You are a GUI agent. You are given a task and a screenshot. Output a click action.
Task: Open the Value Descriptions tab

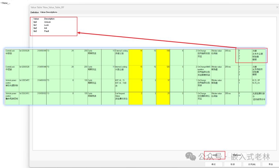click(49, 12)
